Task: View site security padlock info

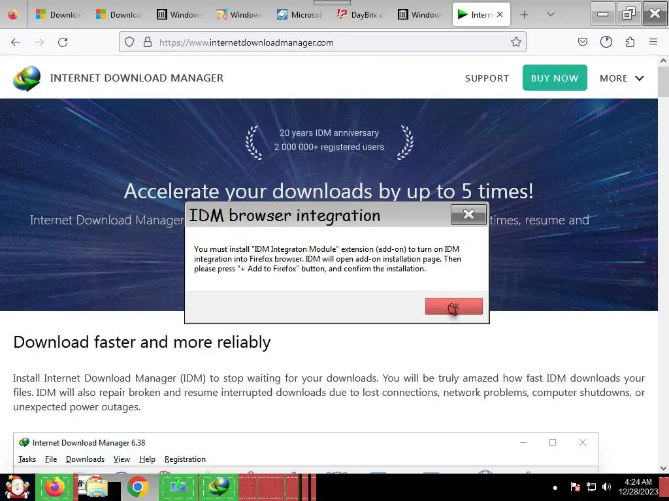Action: [x=148, y=42]
